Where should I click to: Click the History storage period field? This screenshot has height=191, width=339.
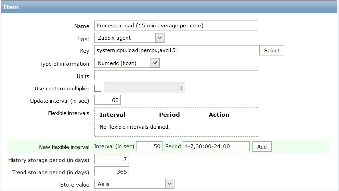111,160
